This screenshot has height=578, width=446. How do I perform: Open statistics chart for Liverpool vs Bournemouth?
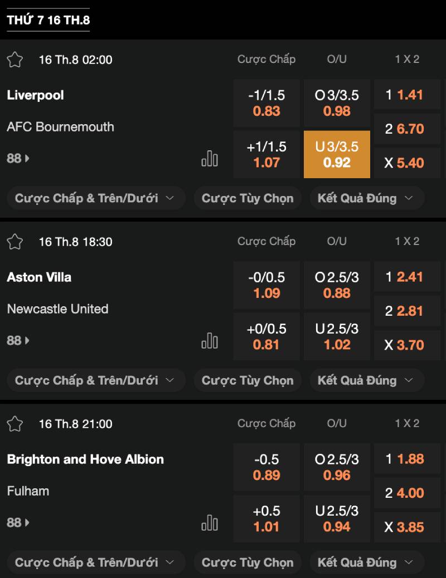click(210, 159)
